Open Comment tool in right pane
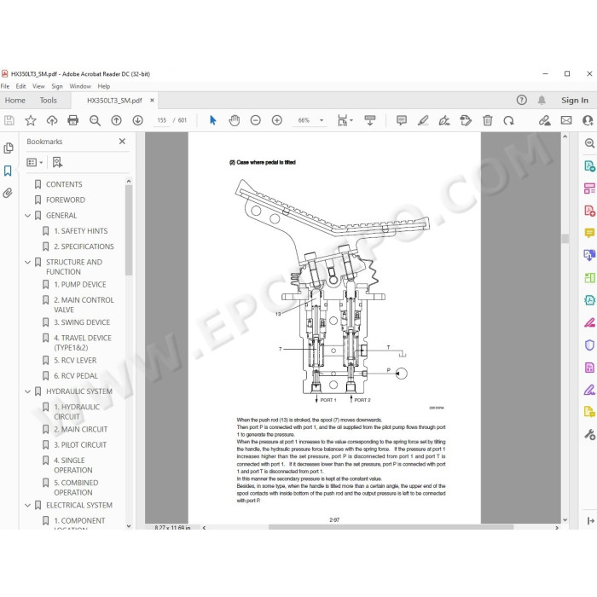This screenshot has width=597, height=597. point(589,233)
